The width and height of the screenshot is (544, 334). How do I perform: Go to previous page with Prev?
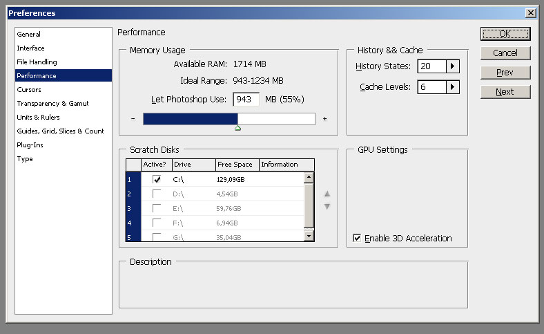coord(505,73)
